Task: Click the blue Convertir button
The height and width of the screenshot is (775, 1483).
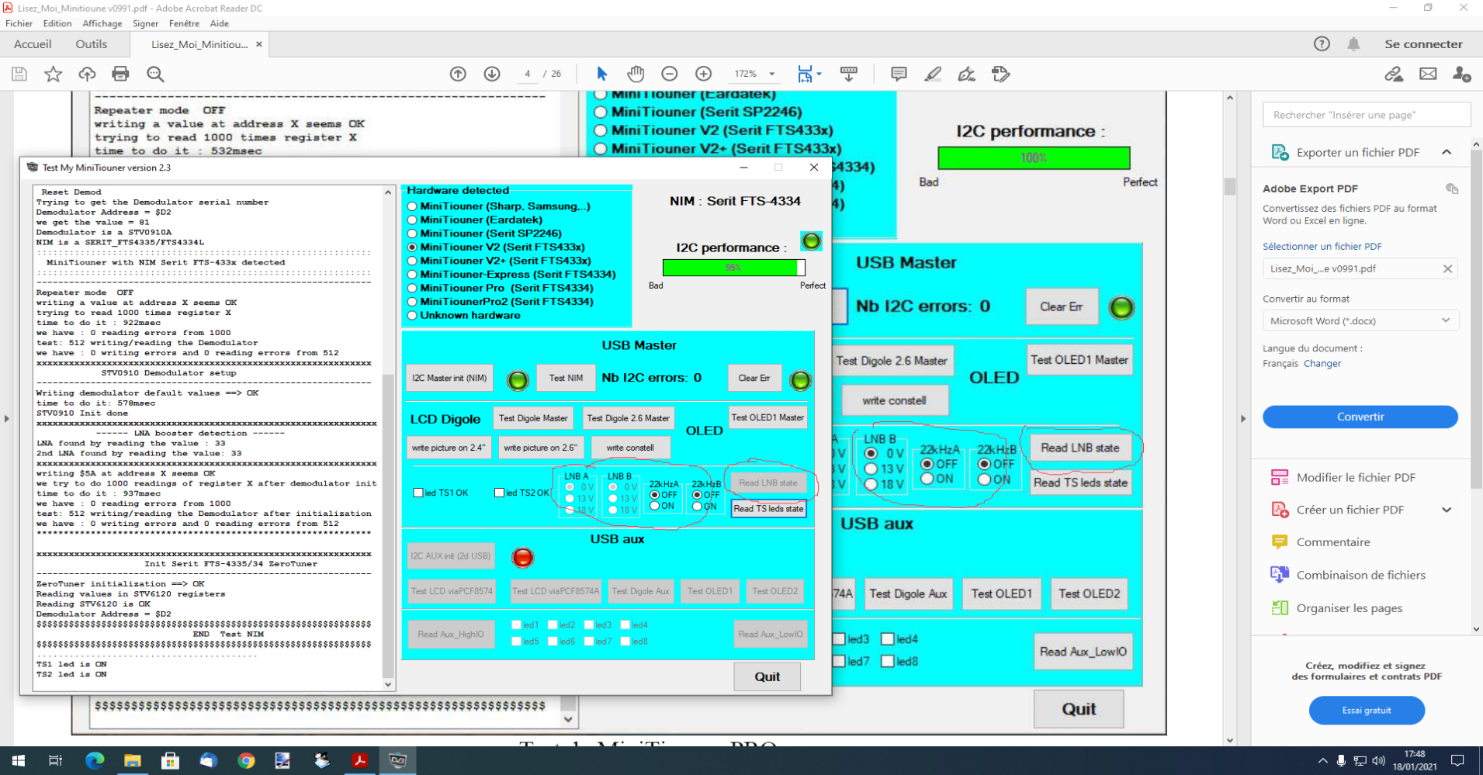Action: 1360,417
